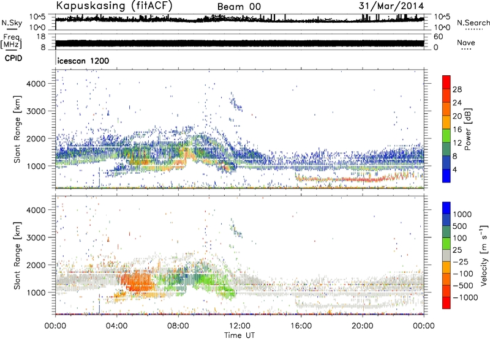Select the 16 dB power colorbar label
Screen dimensions: 490x339
457,130
